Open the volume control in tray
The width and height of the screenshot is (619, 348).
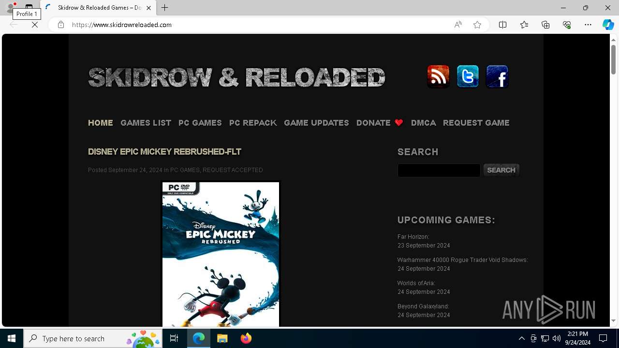click(557, 338)
